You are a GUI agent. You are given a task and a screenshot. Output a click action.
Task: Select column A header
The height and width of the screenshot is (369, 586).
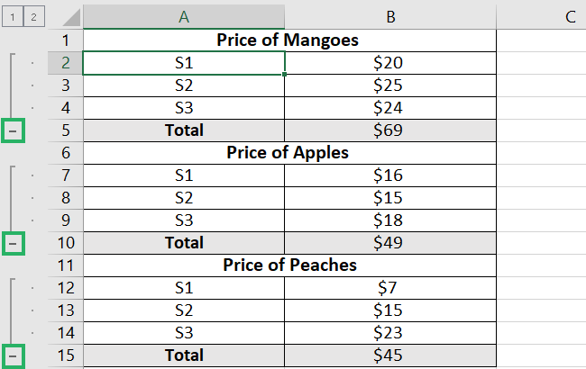tap(184, 17)
